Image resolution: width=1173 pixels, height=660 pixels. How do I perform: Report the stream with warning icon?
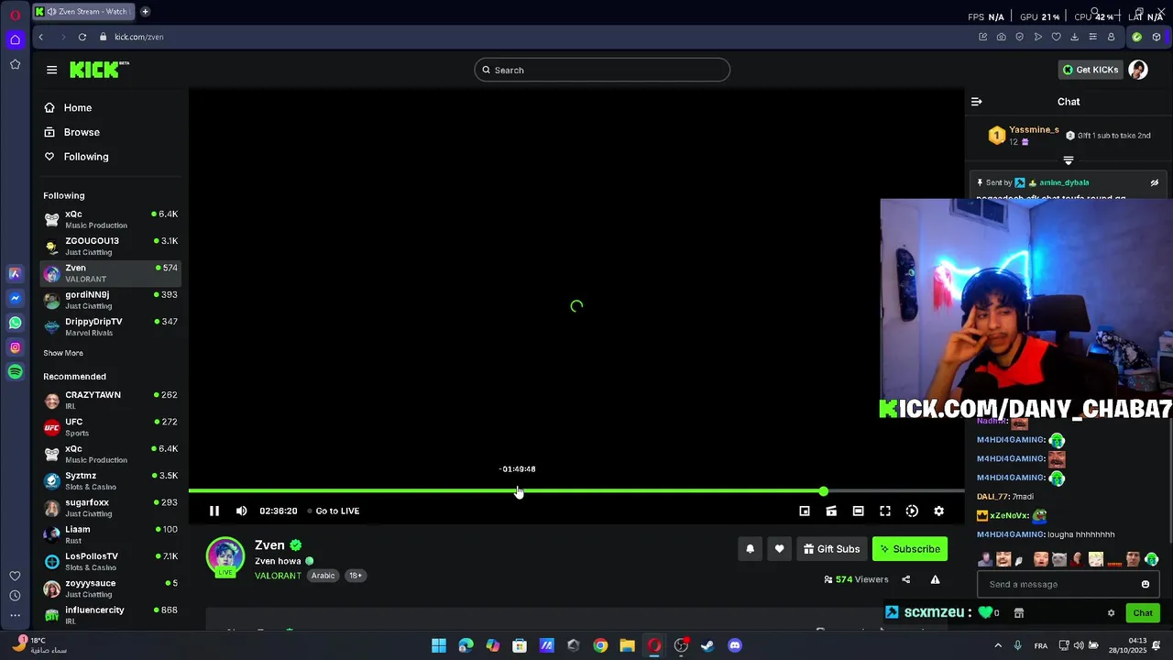click(x=935, y=579)
